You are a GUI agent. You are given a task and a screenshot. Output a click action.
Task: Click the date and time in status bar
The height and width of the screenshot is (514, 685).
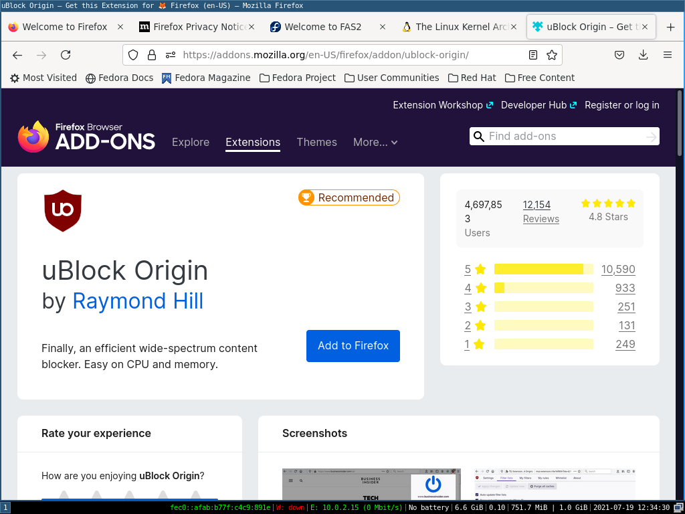coord(631,507)
